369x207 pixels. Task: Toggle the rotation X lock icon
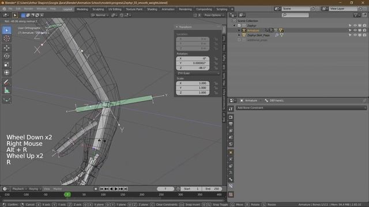[x=216, y=59]
